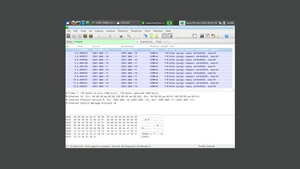Sort by the Info column header

[172, 46]
